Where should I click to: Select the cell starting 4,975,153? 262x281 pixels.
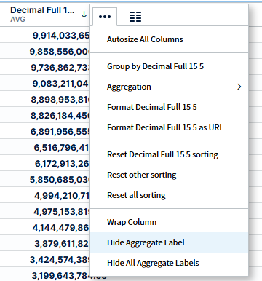click(x=44, y=212)
